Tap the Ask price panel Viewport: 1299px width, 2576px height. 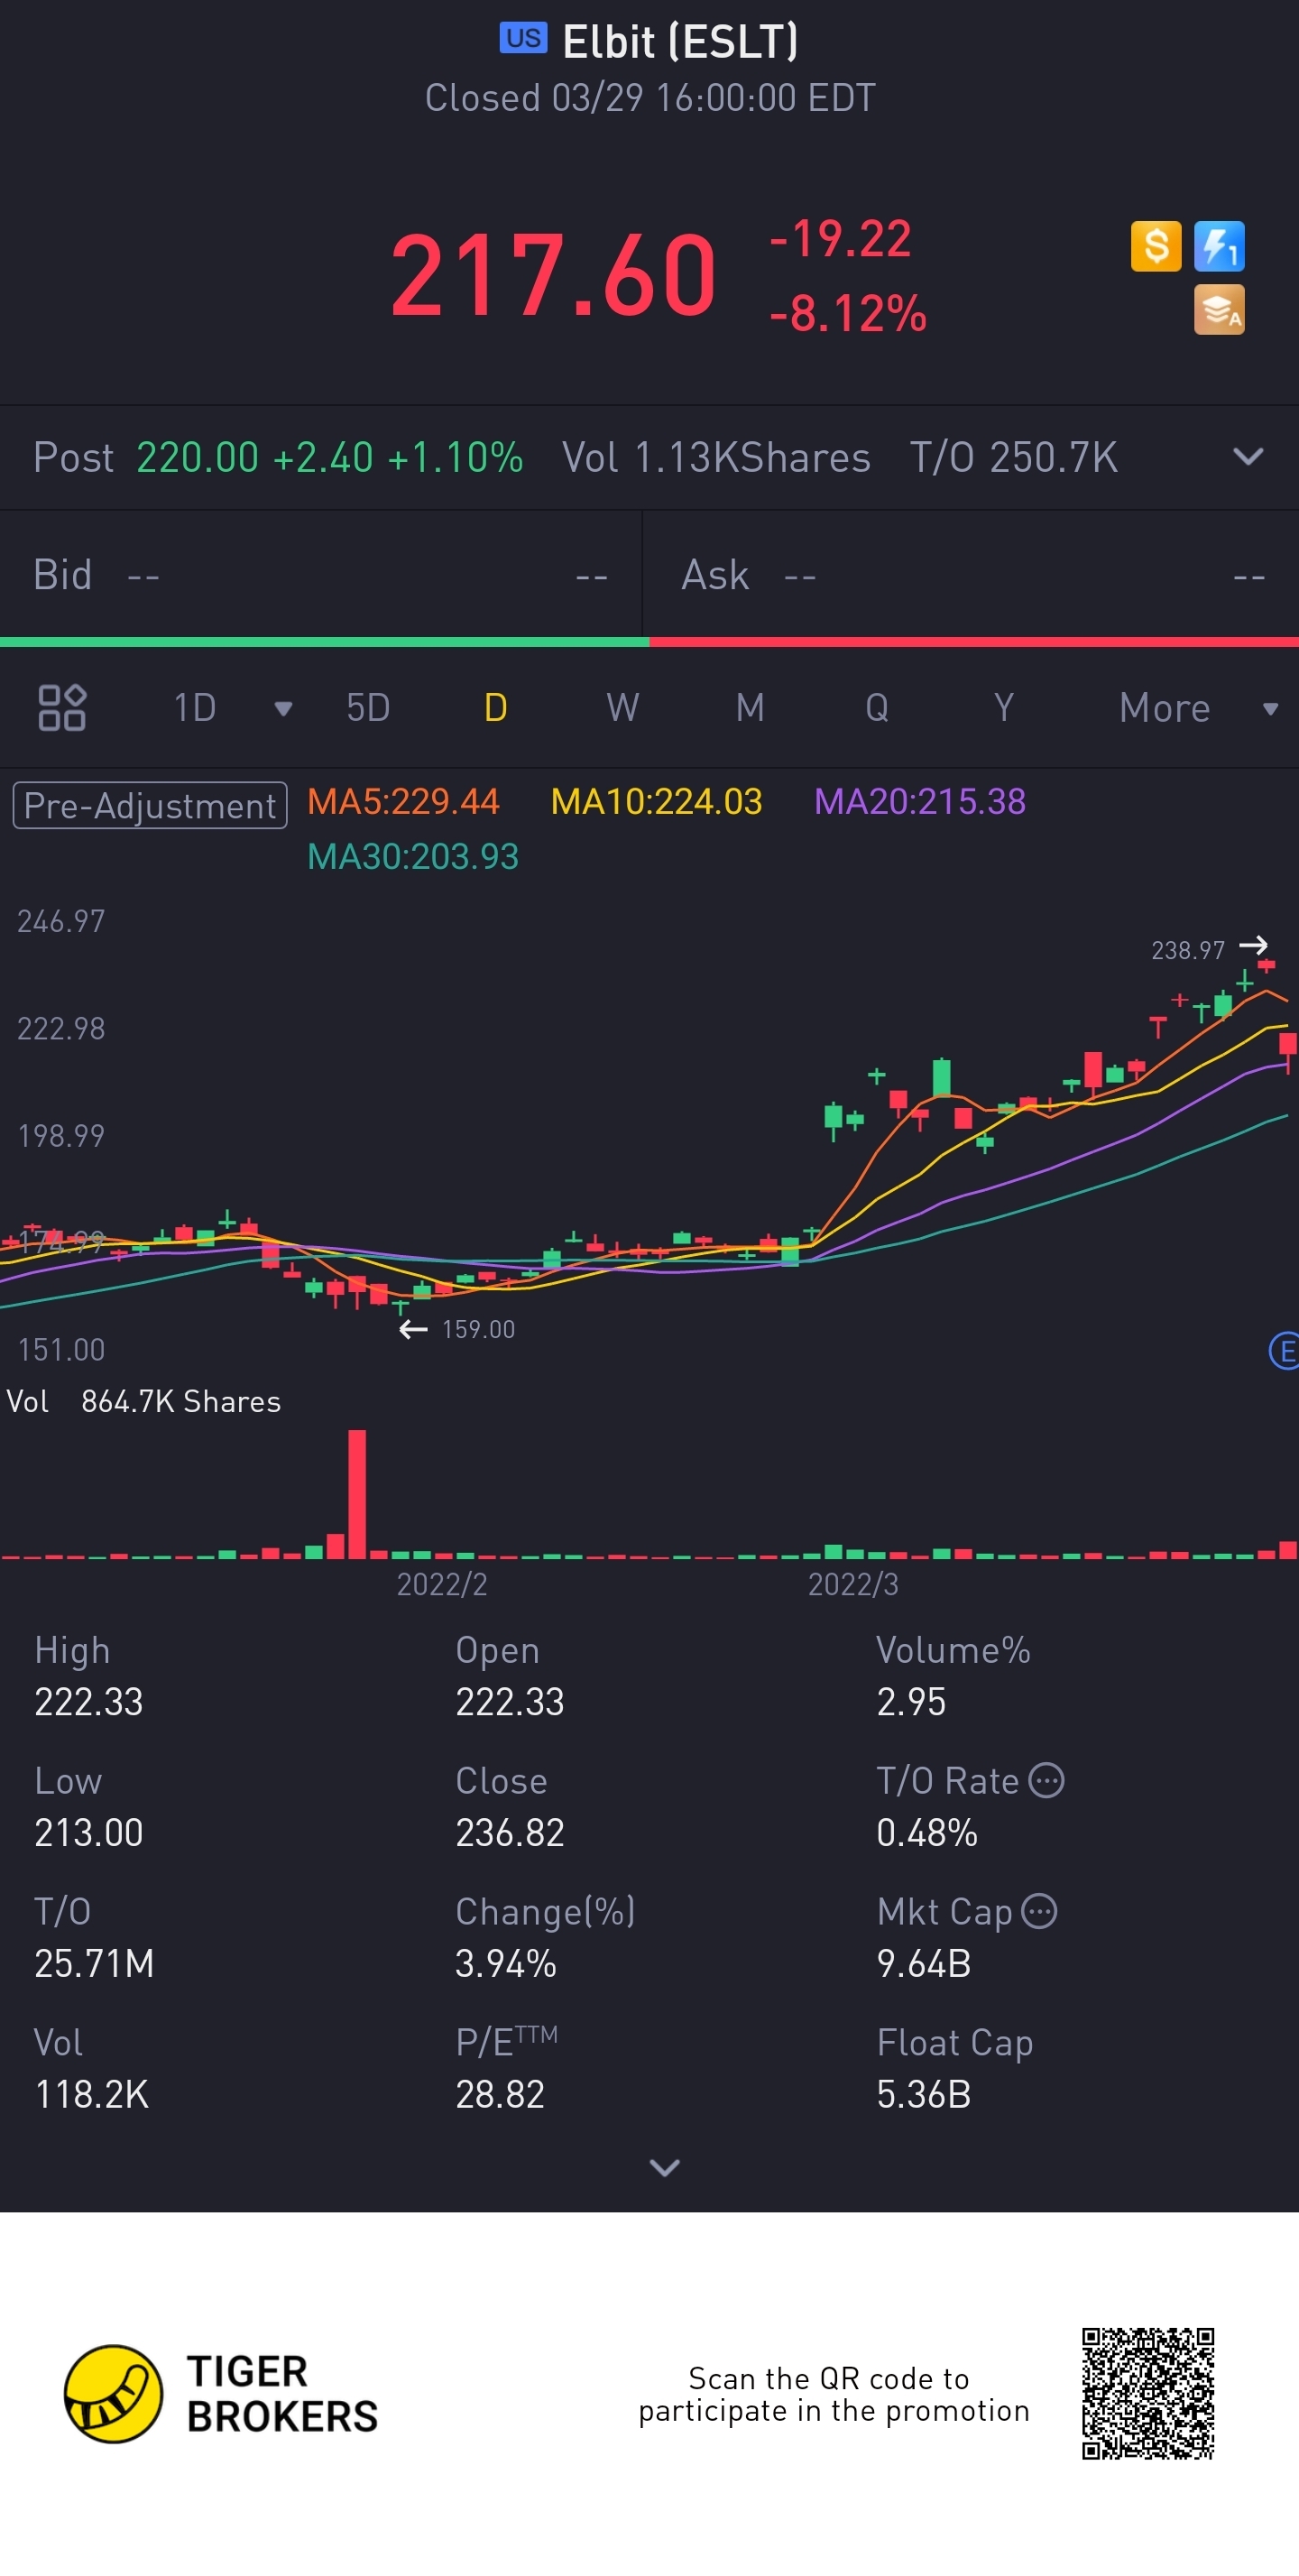pos(971,575)
